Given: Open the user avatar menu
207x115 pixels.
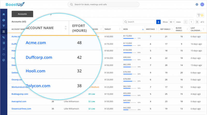Looking at the screenshot, I should 202,4.
